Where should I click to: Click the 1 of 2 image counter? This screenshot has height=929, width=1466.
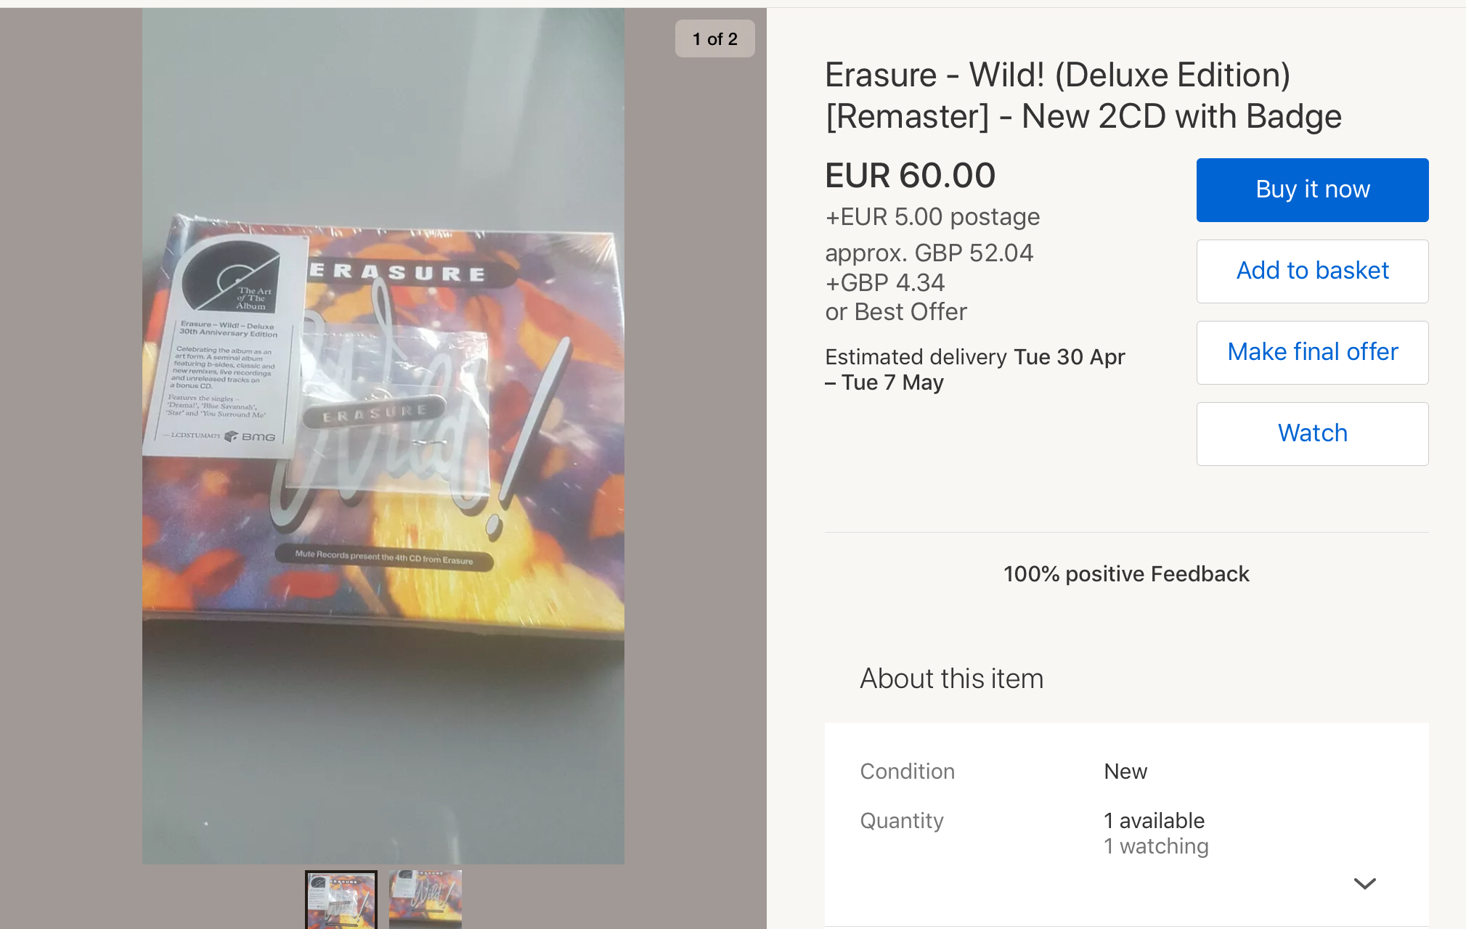(714, 38)
